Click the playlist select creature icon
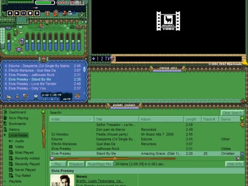 [25, 96]
